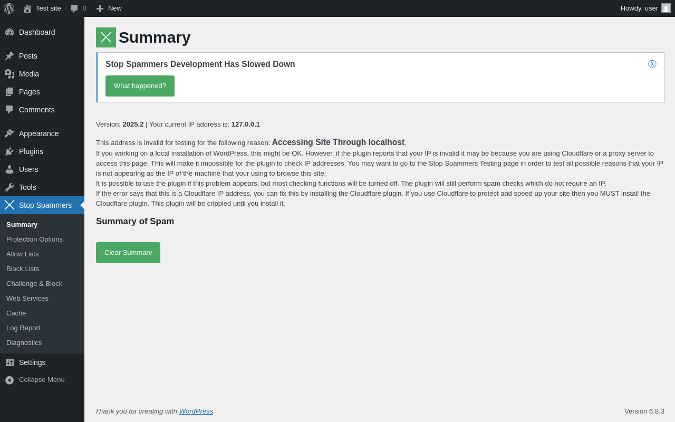Open the Log Report page
The height and width of the screenshot is (422, 675).
[23, 328]
